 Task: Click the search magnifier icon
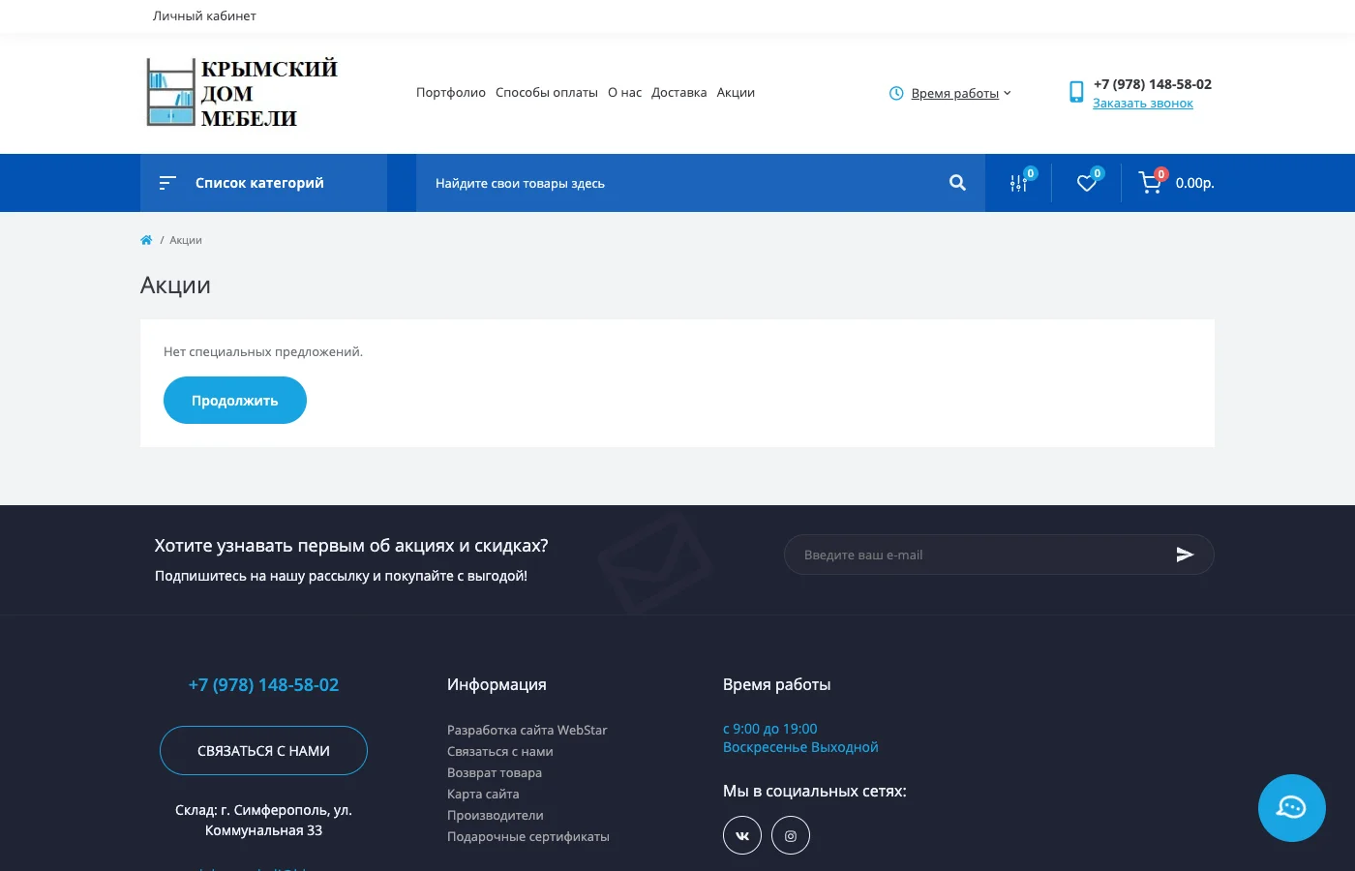957,183
